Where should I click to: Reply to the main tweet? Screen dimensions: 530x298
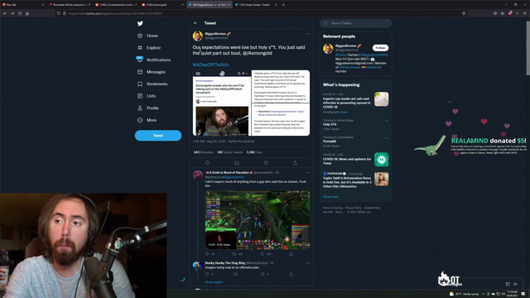click(207, 163)
